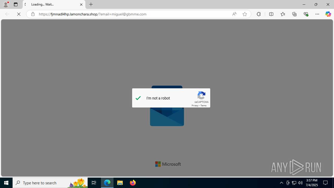Open the Windows Start menu
Viewport: 334px width, 188px height.
tap(6, 183)
